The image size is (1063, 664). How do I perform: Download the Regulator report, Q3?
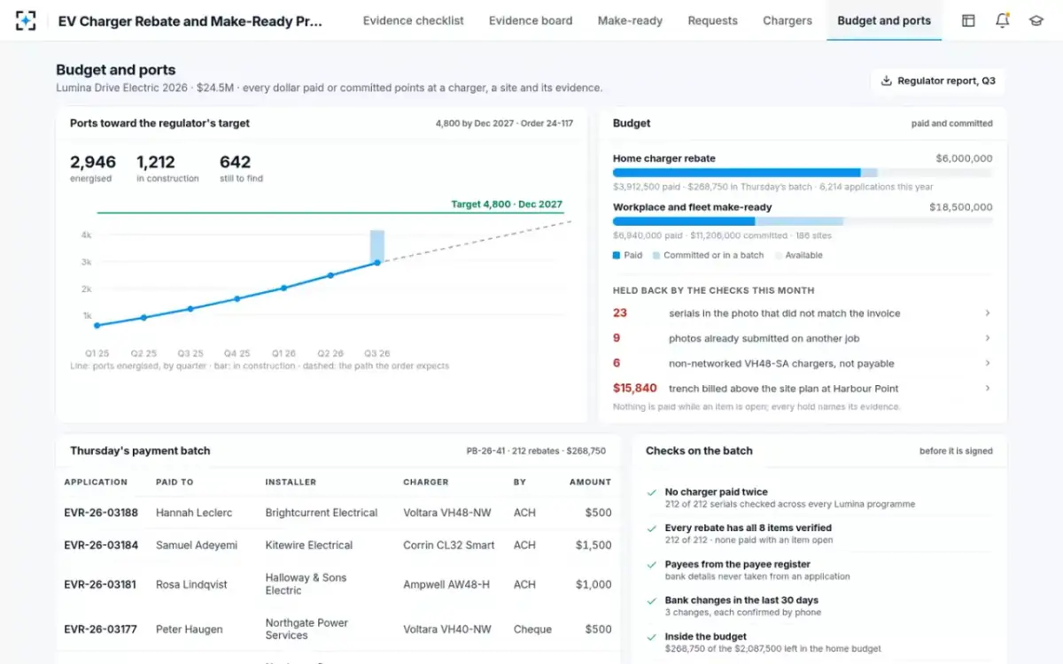click(938, 81)
